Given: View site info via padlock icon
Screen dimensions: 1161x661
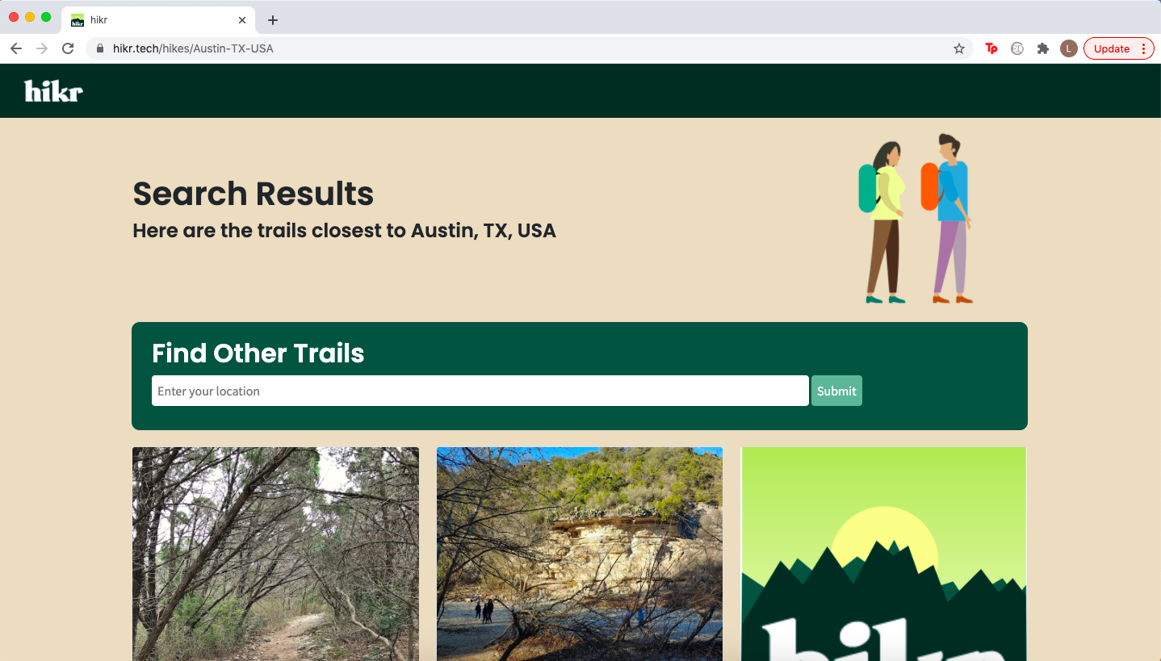Looking at the screenshot, I should [x=100, y=48].
